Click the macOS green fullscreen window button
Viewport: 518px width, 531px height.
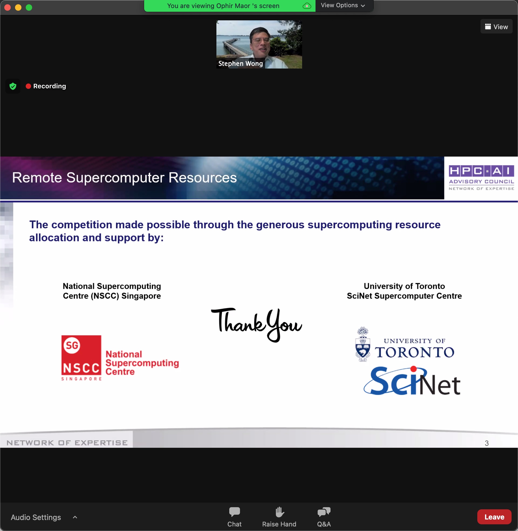(29, 7)
